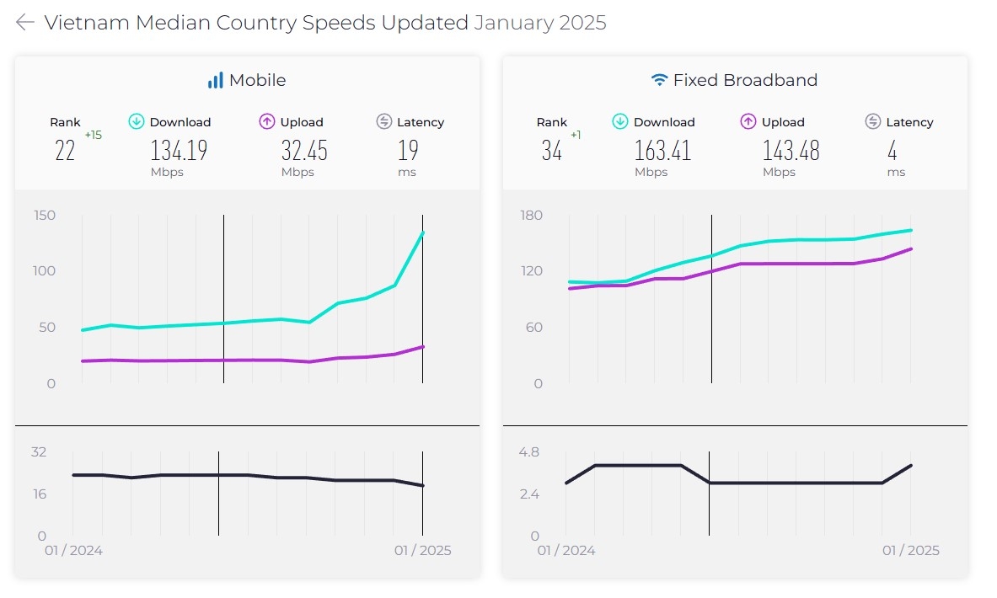
Task: Click the peak point of the teal download line
Action: click(423, 232)
